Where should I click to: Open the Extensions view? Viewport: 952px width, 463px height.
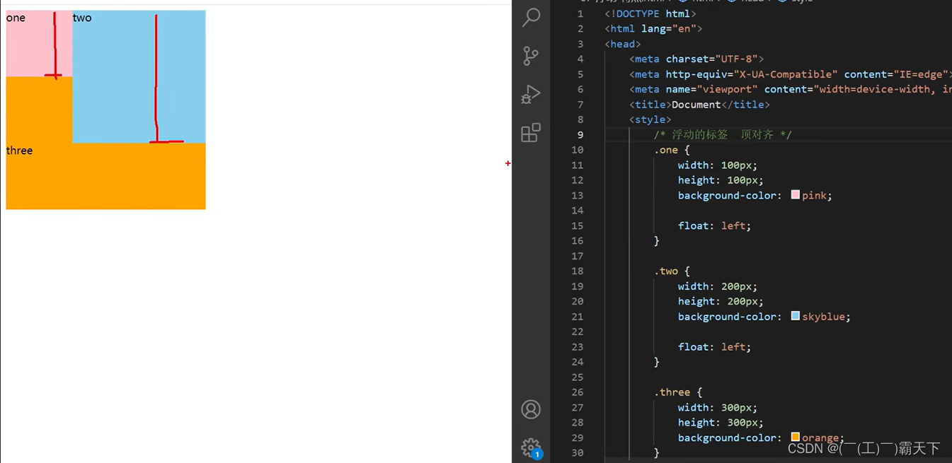click(x=531, y=132)
